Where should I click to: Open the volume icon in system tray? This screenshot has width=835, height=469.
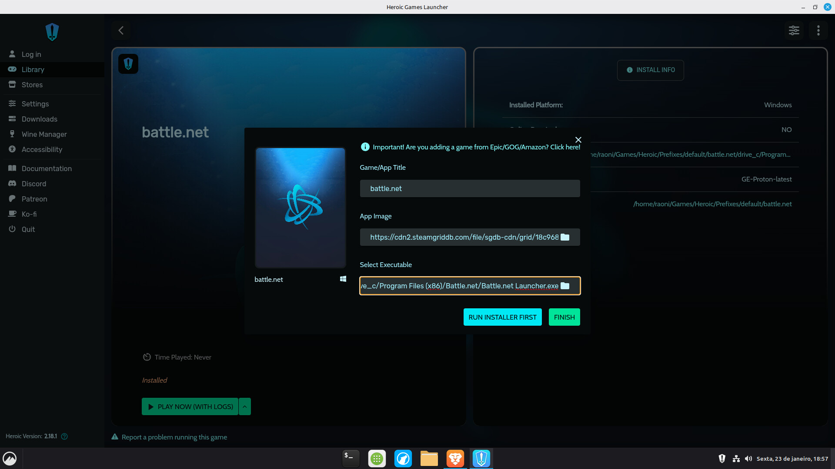(748, 459)
